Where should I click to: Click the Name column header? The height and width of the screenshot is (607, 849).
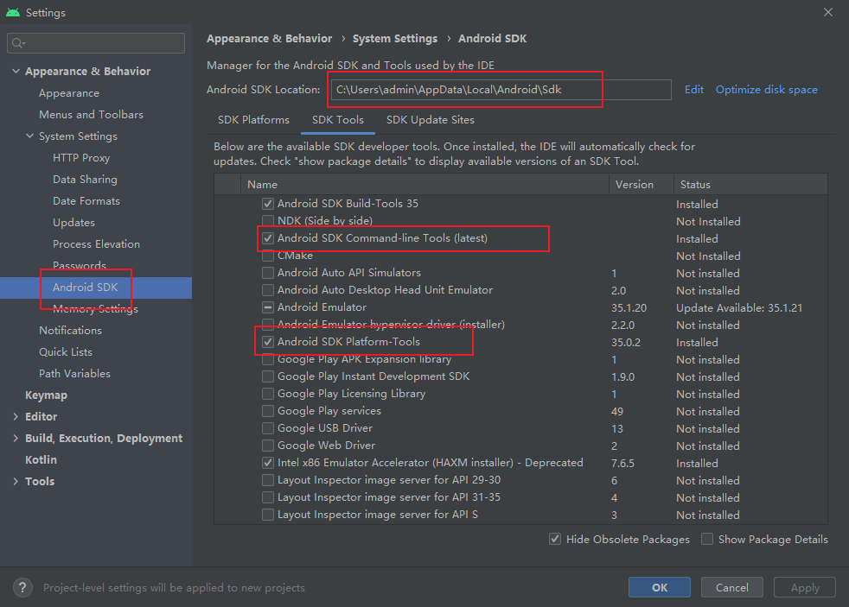(x=425, y=184)
